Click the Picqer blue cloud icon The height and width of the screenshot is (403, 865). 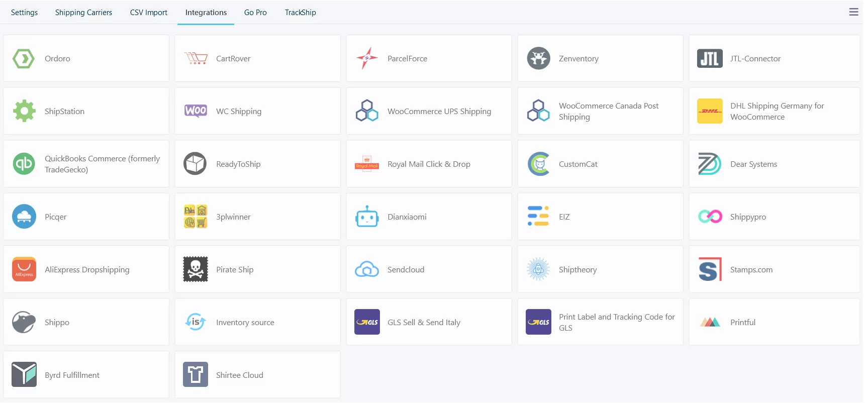(24, 217)
